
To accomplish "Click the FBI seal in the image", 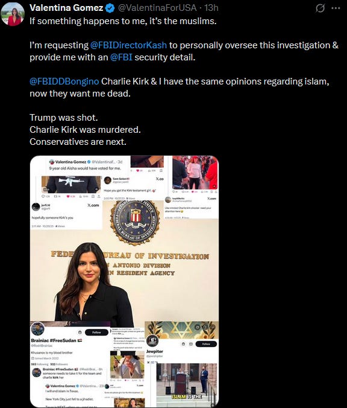I will click(135, 222).
